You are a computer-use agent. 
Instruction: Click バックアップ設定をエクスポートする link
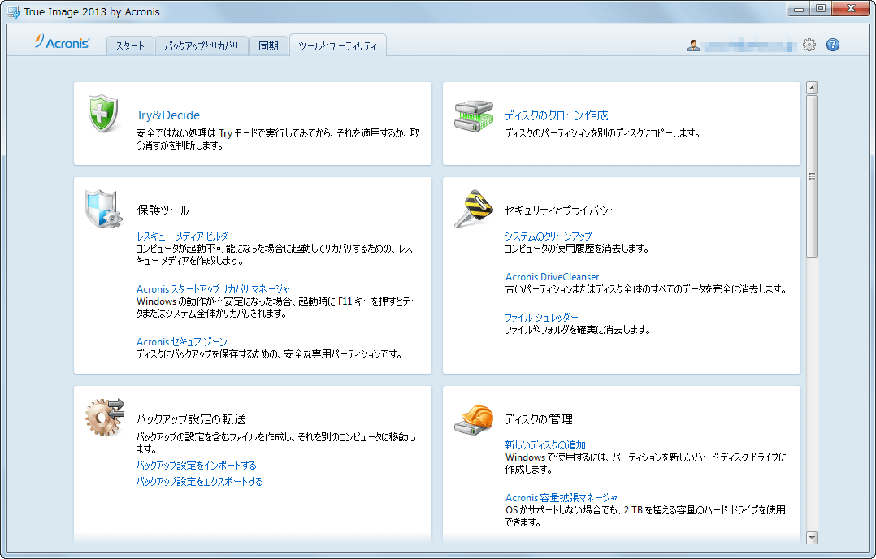199,481
